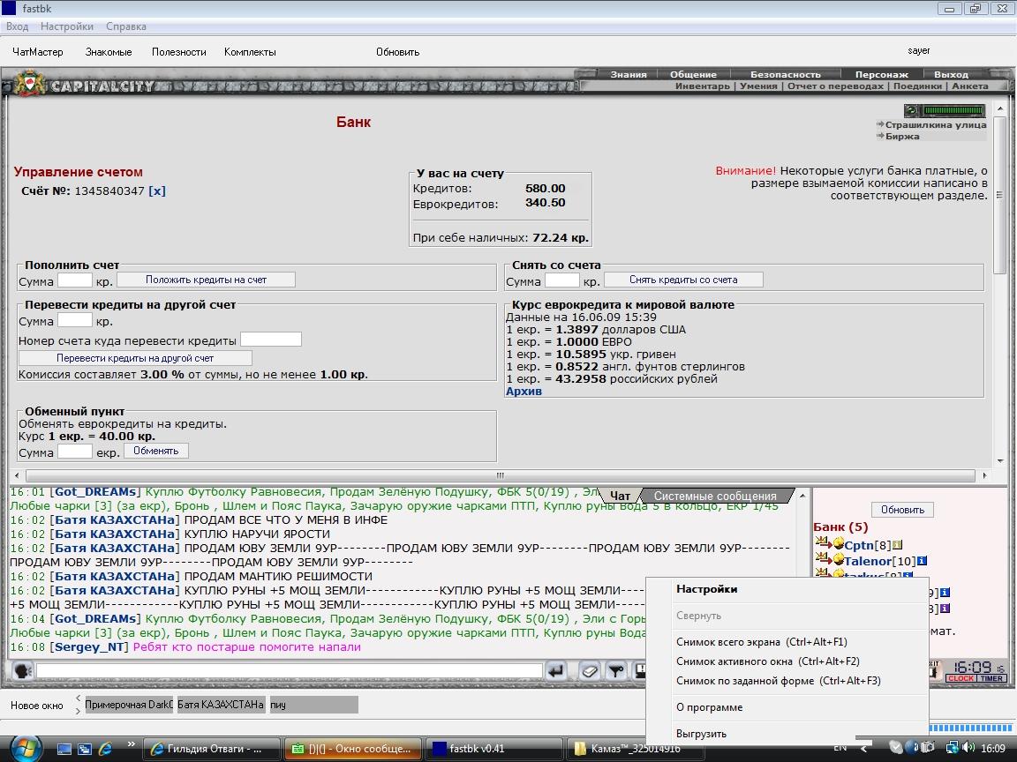Click the chat smiley face icon
Image resolution: width=1017 pixels, height=762 pixels.
coord(23,670)
